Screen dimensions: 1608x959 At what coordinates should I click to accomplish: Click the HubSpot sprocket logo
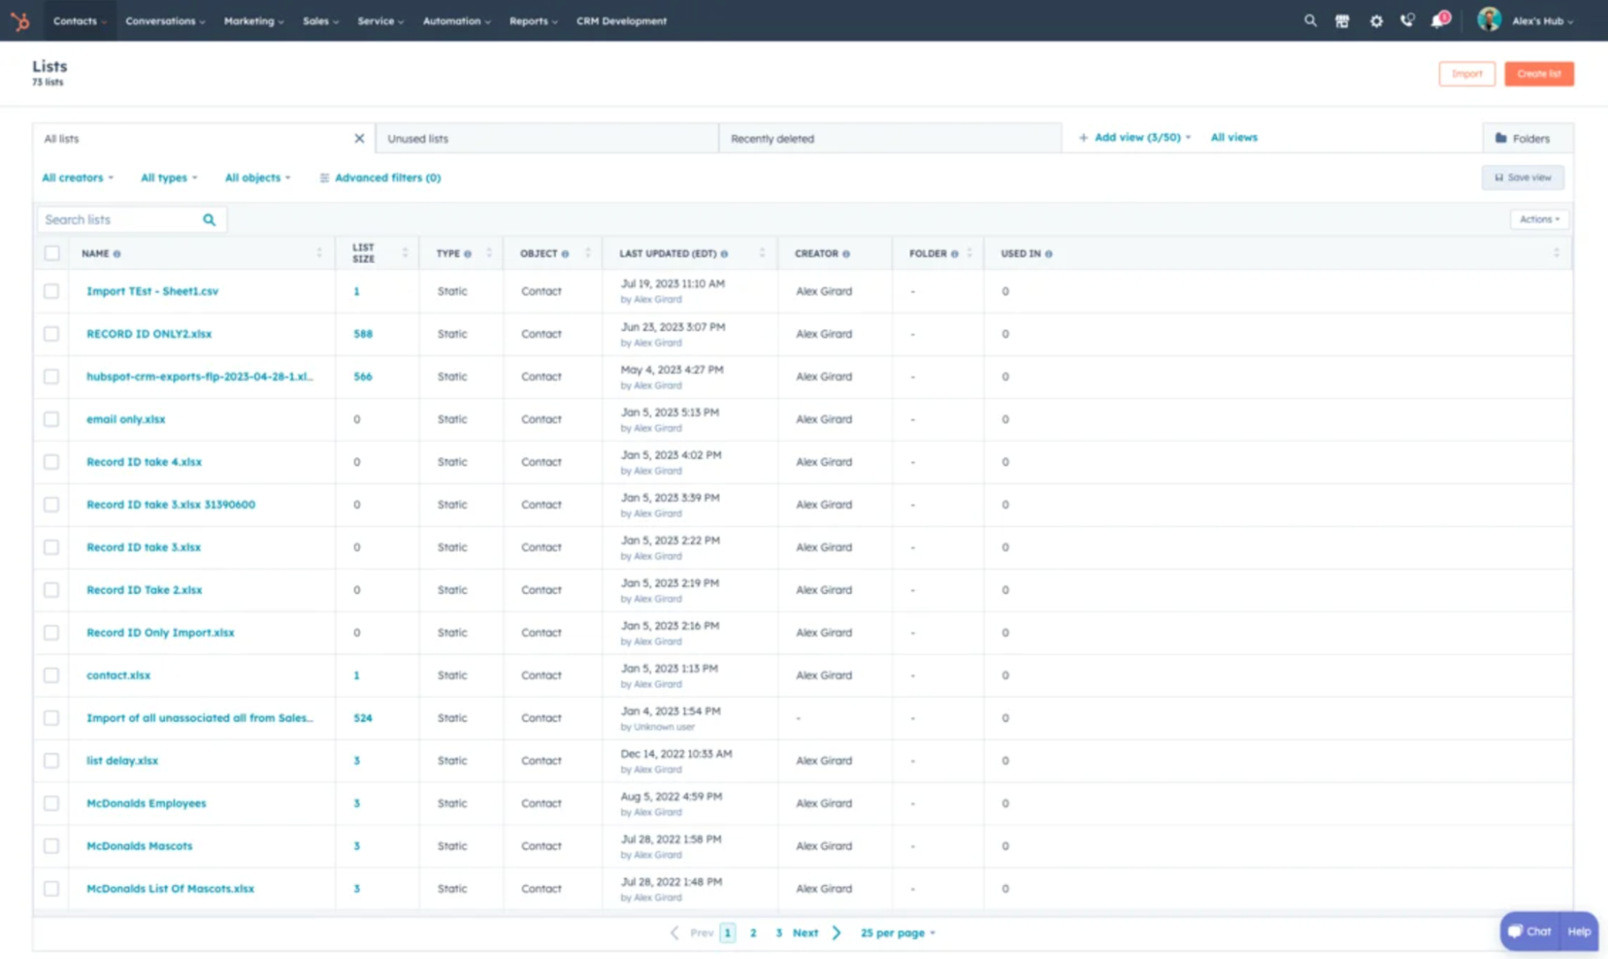pyautogui.click(x=20, y=21)
